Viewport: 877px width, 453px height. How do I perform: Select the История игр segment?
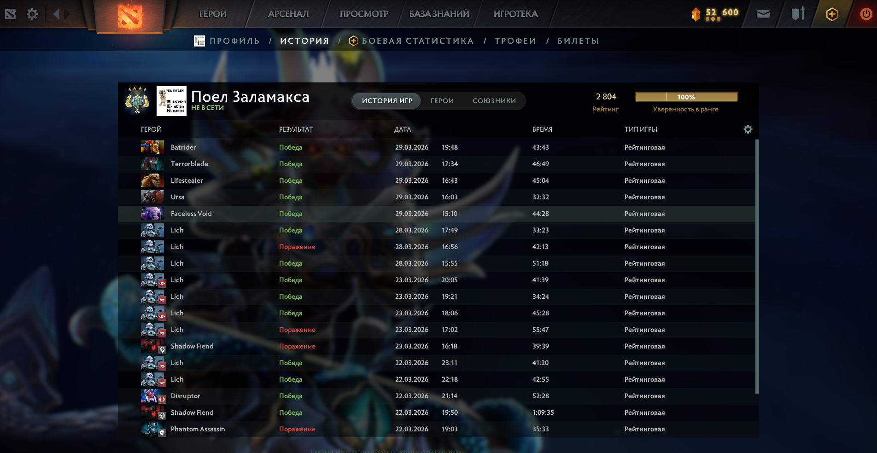387,101
